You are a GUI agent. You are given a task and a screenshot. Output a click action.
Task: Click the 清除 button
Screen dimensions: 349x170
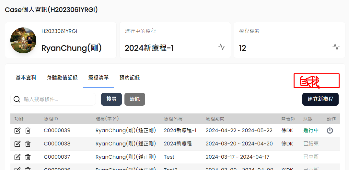tap(135, 99)
